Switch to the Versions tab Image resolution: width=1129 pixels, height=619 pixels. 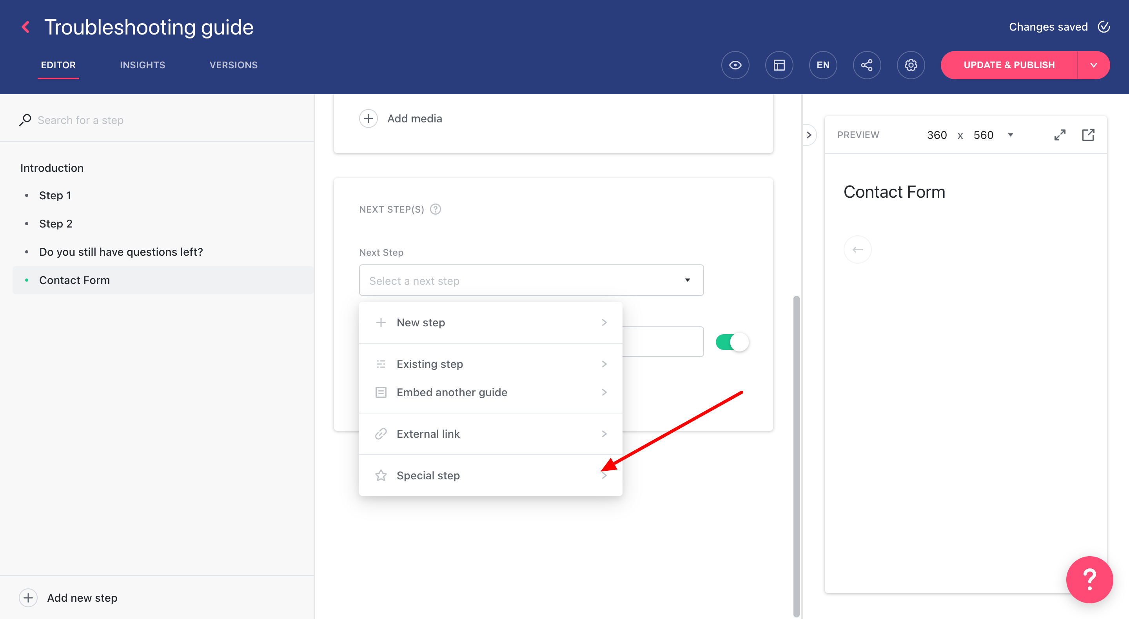[234, 65]
